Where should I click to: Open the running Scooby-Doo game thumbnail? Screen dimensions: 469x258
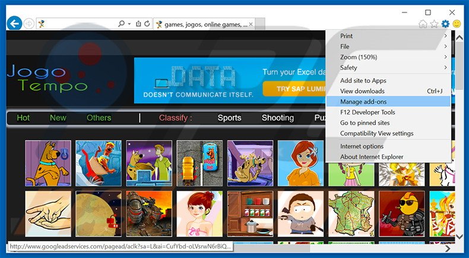(250, 163)
